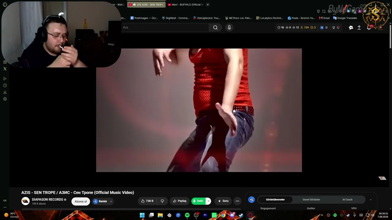Screen dimensions: 392x220
Task: Dislike the video with thumbs-down icon
Action: click(x=162, y=201)
